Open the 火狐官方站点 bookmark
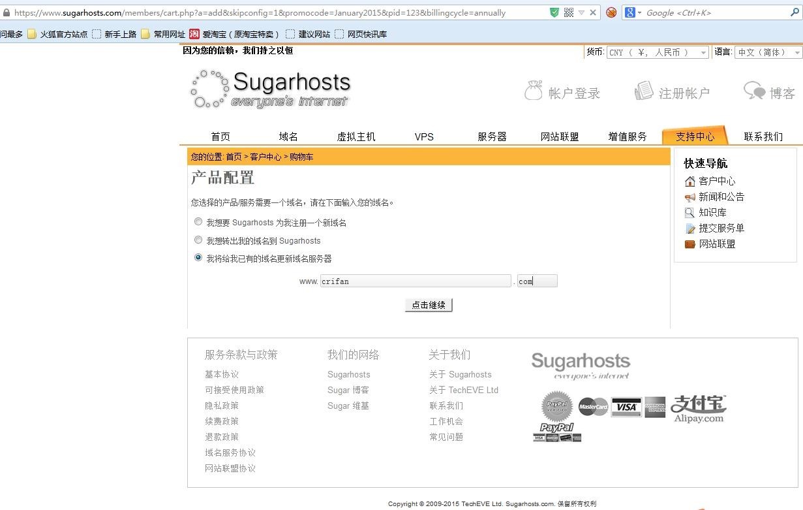This screenshot has height=510, width=803. click(x=57, y=34)
